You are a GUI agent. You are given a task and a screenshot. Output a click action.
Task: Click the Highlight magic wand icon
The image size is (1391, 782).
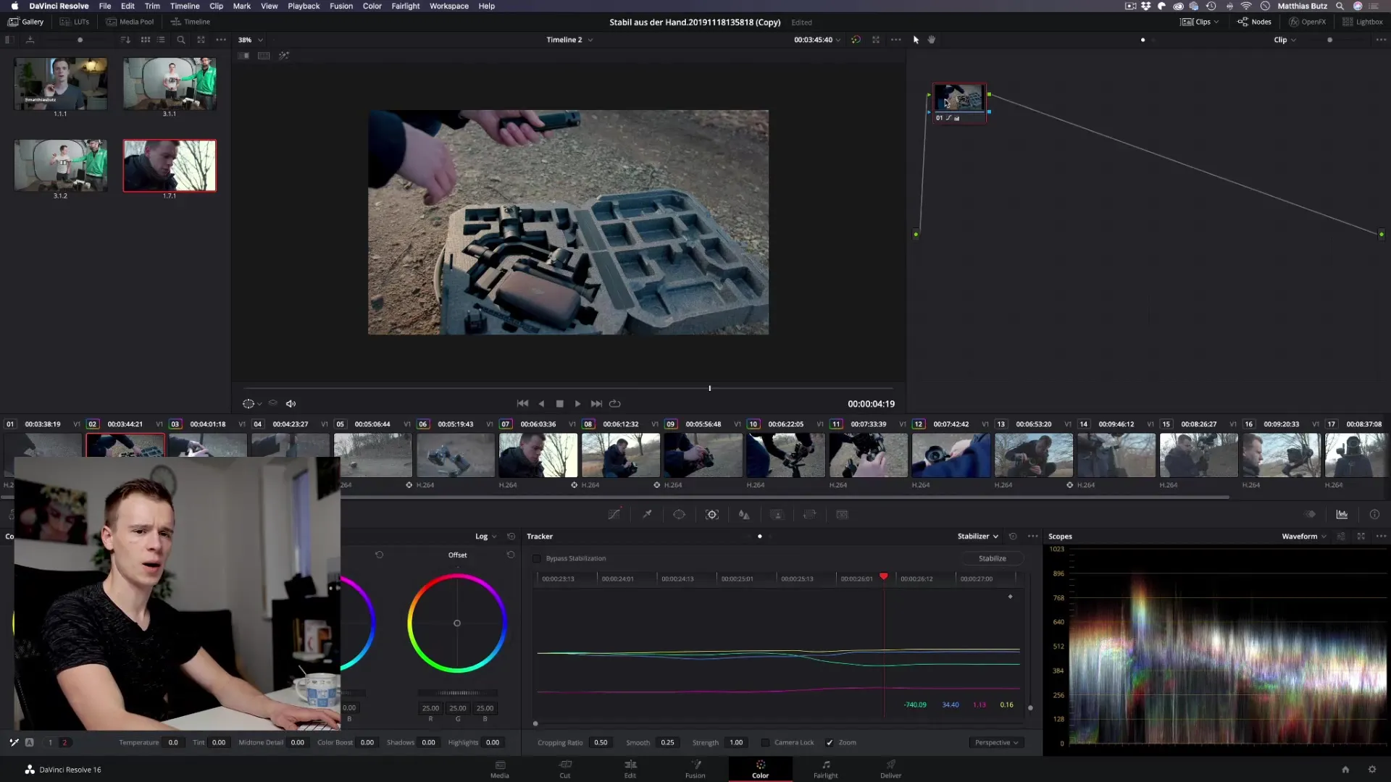(284, 56)
